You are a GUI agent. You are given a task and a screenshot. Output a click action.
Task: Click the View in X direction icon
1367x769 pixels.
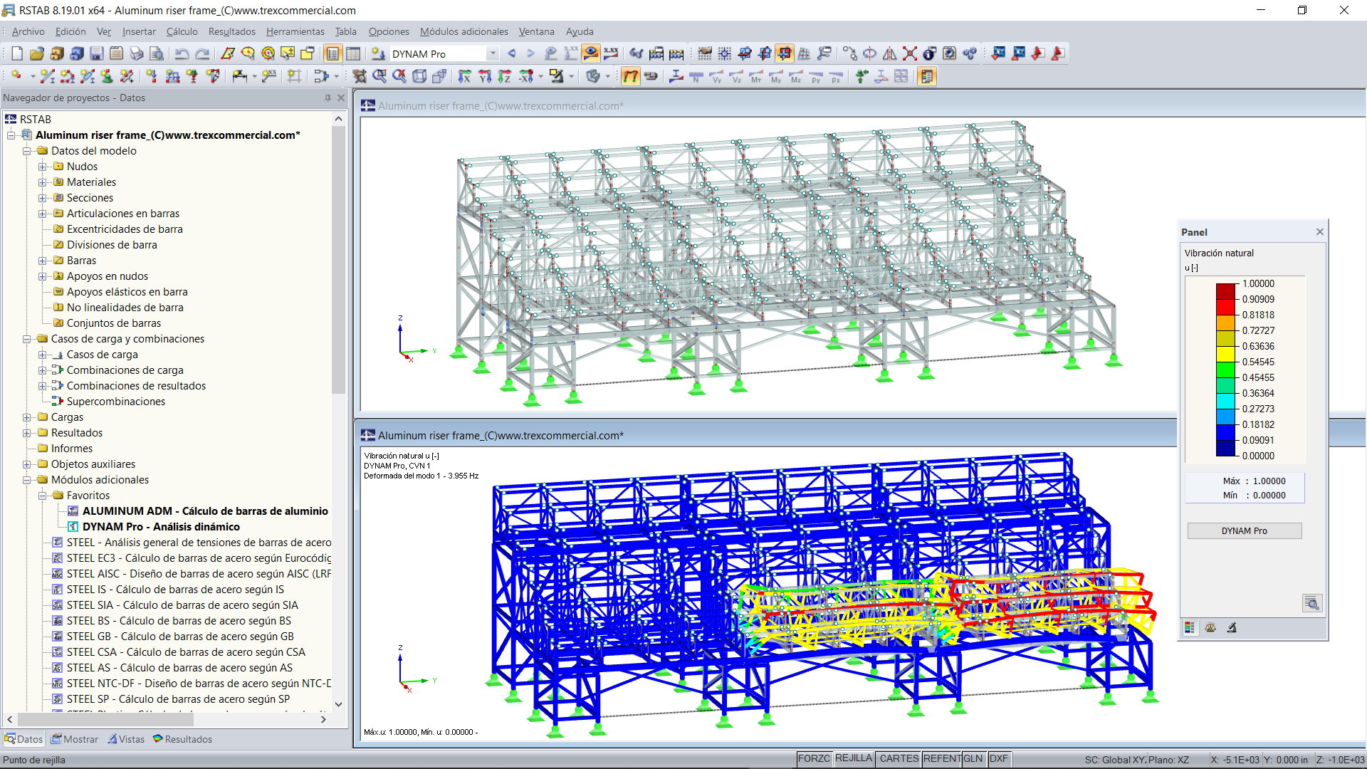pos(465,76)
